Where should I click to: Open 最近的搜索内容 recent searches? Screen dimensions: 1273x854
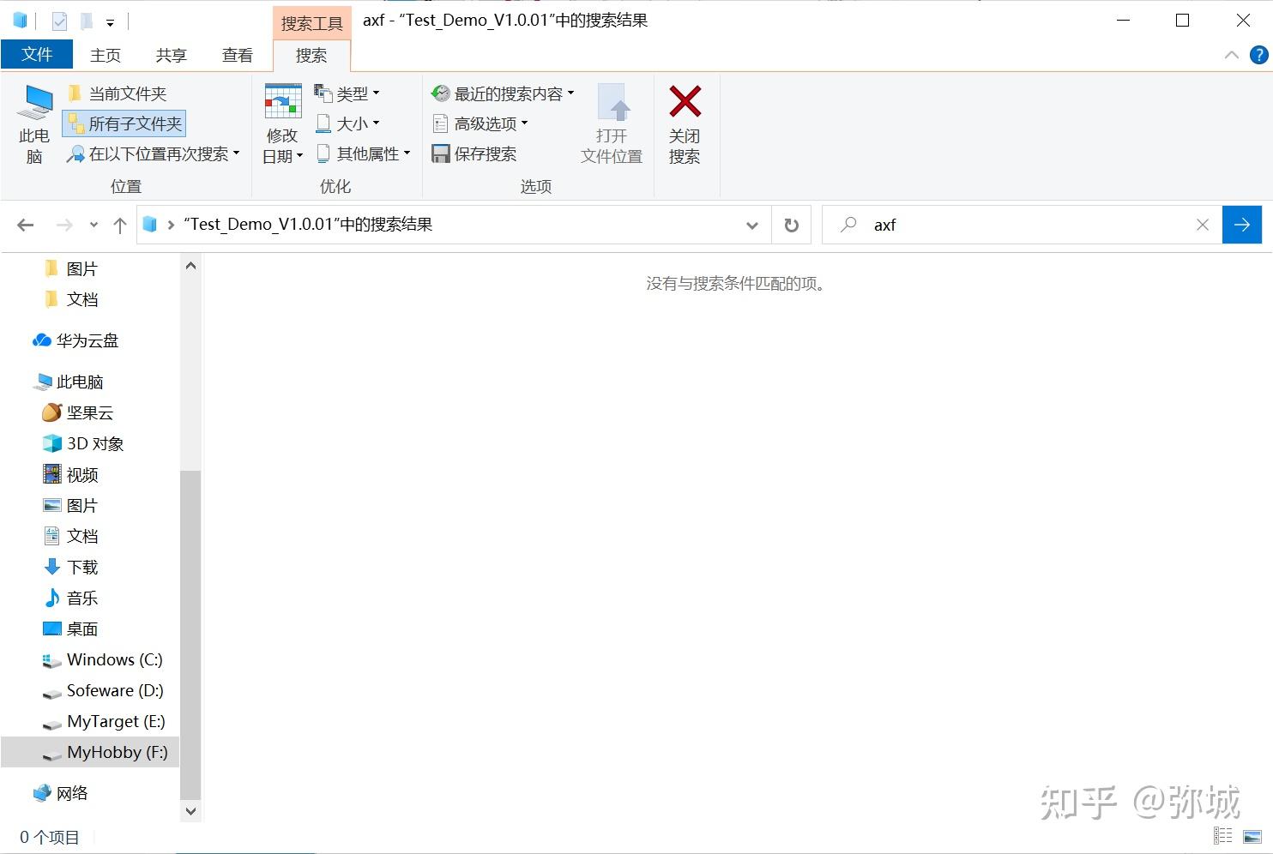click(x=502, y=93)
